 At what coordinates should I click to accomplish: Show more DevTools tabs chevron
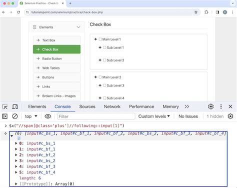coord(186,106)
